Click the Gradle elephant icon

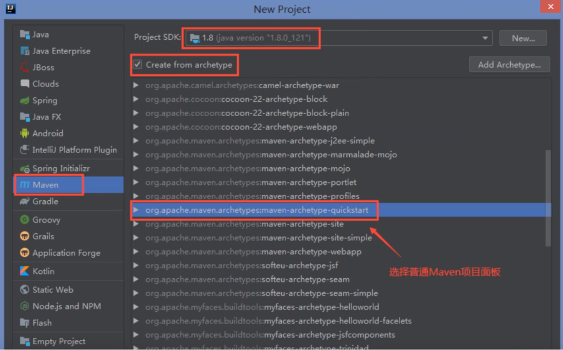[25, 201]
